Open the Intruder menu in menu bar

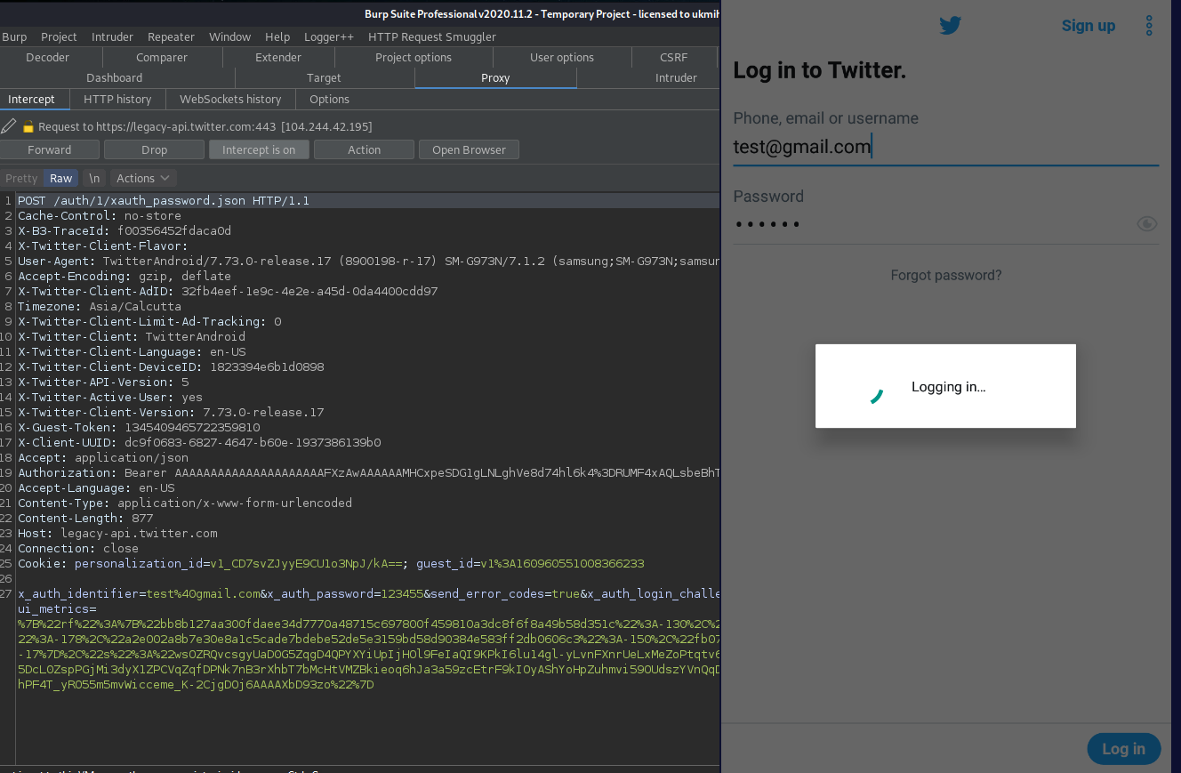pos(112,36)
